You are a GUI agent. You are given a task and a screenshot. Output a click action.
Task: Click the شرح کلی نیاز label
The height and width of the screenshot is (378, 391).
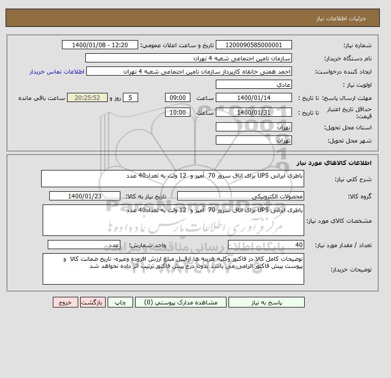[x=353, y=179]
